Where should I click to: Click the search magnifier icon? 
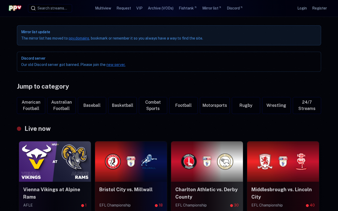(x=33, y=8)
